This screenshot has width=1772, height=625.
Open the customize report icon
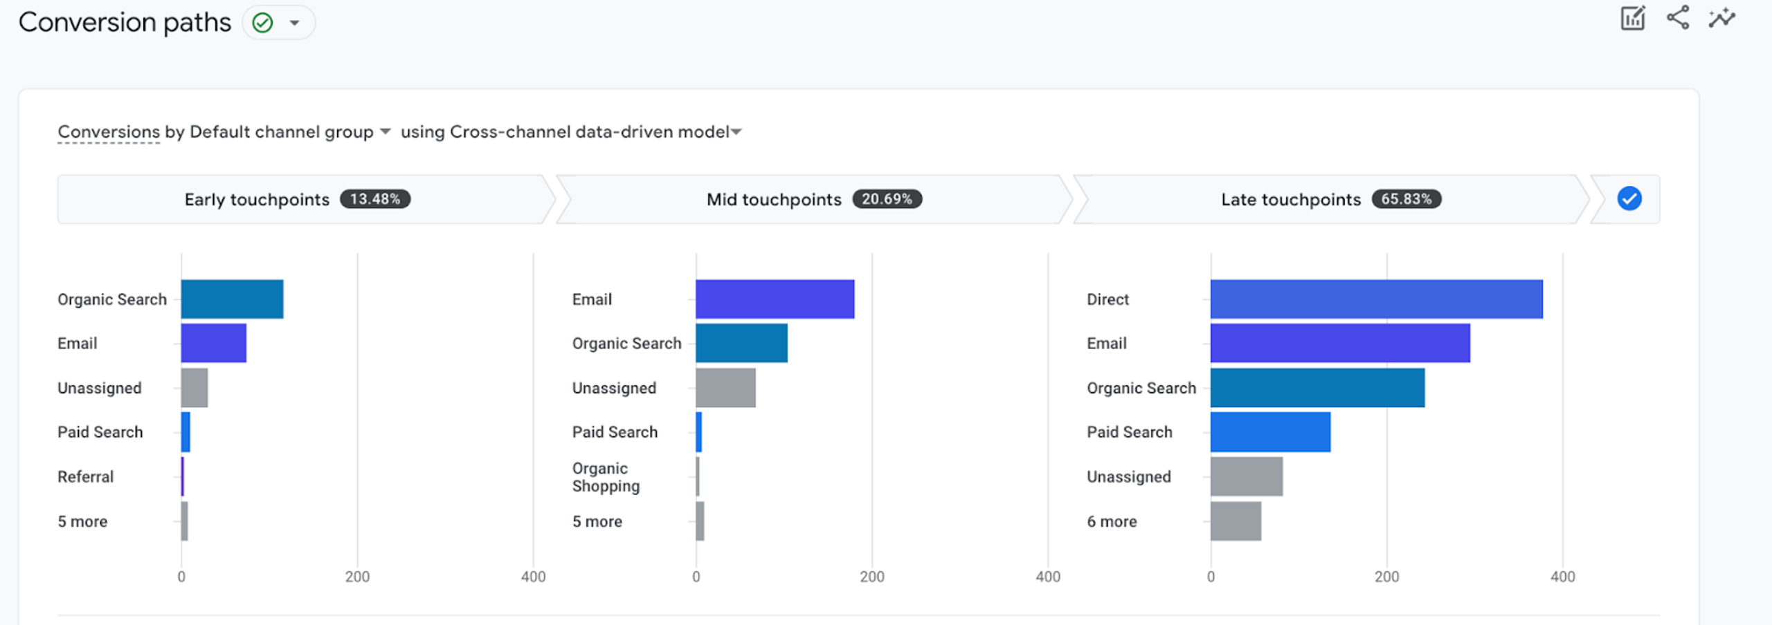(1633, 19)
